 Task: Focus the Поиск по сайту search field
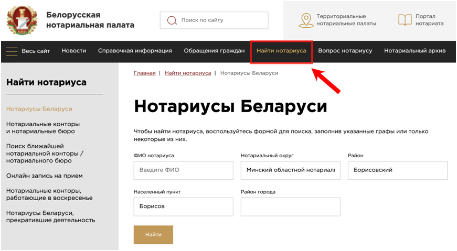pos(220,20)
